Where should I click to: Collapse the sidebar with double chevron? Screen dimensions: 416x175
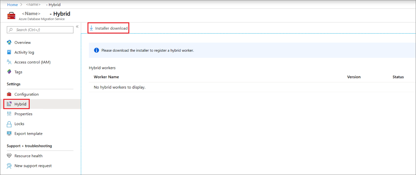pos(77,27)
